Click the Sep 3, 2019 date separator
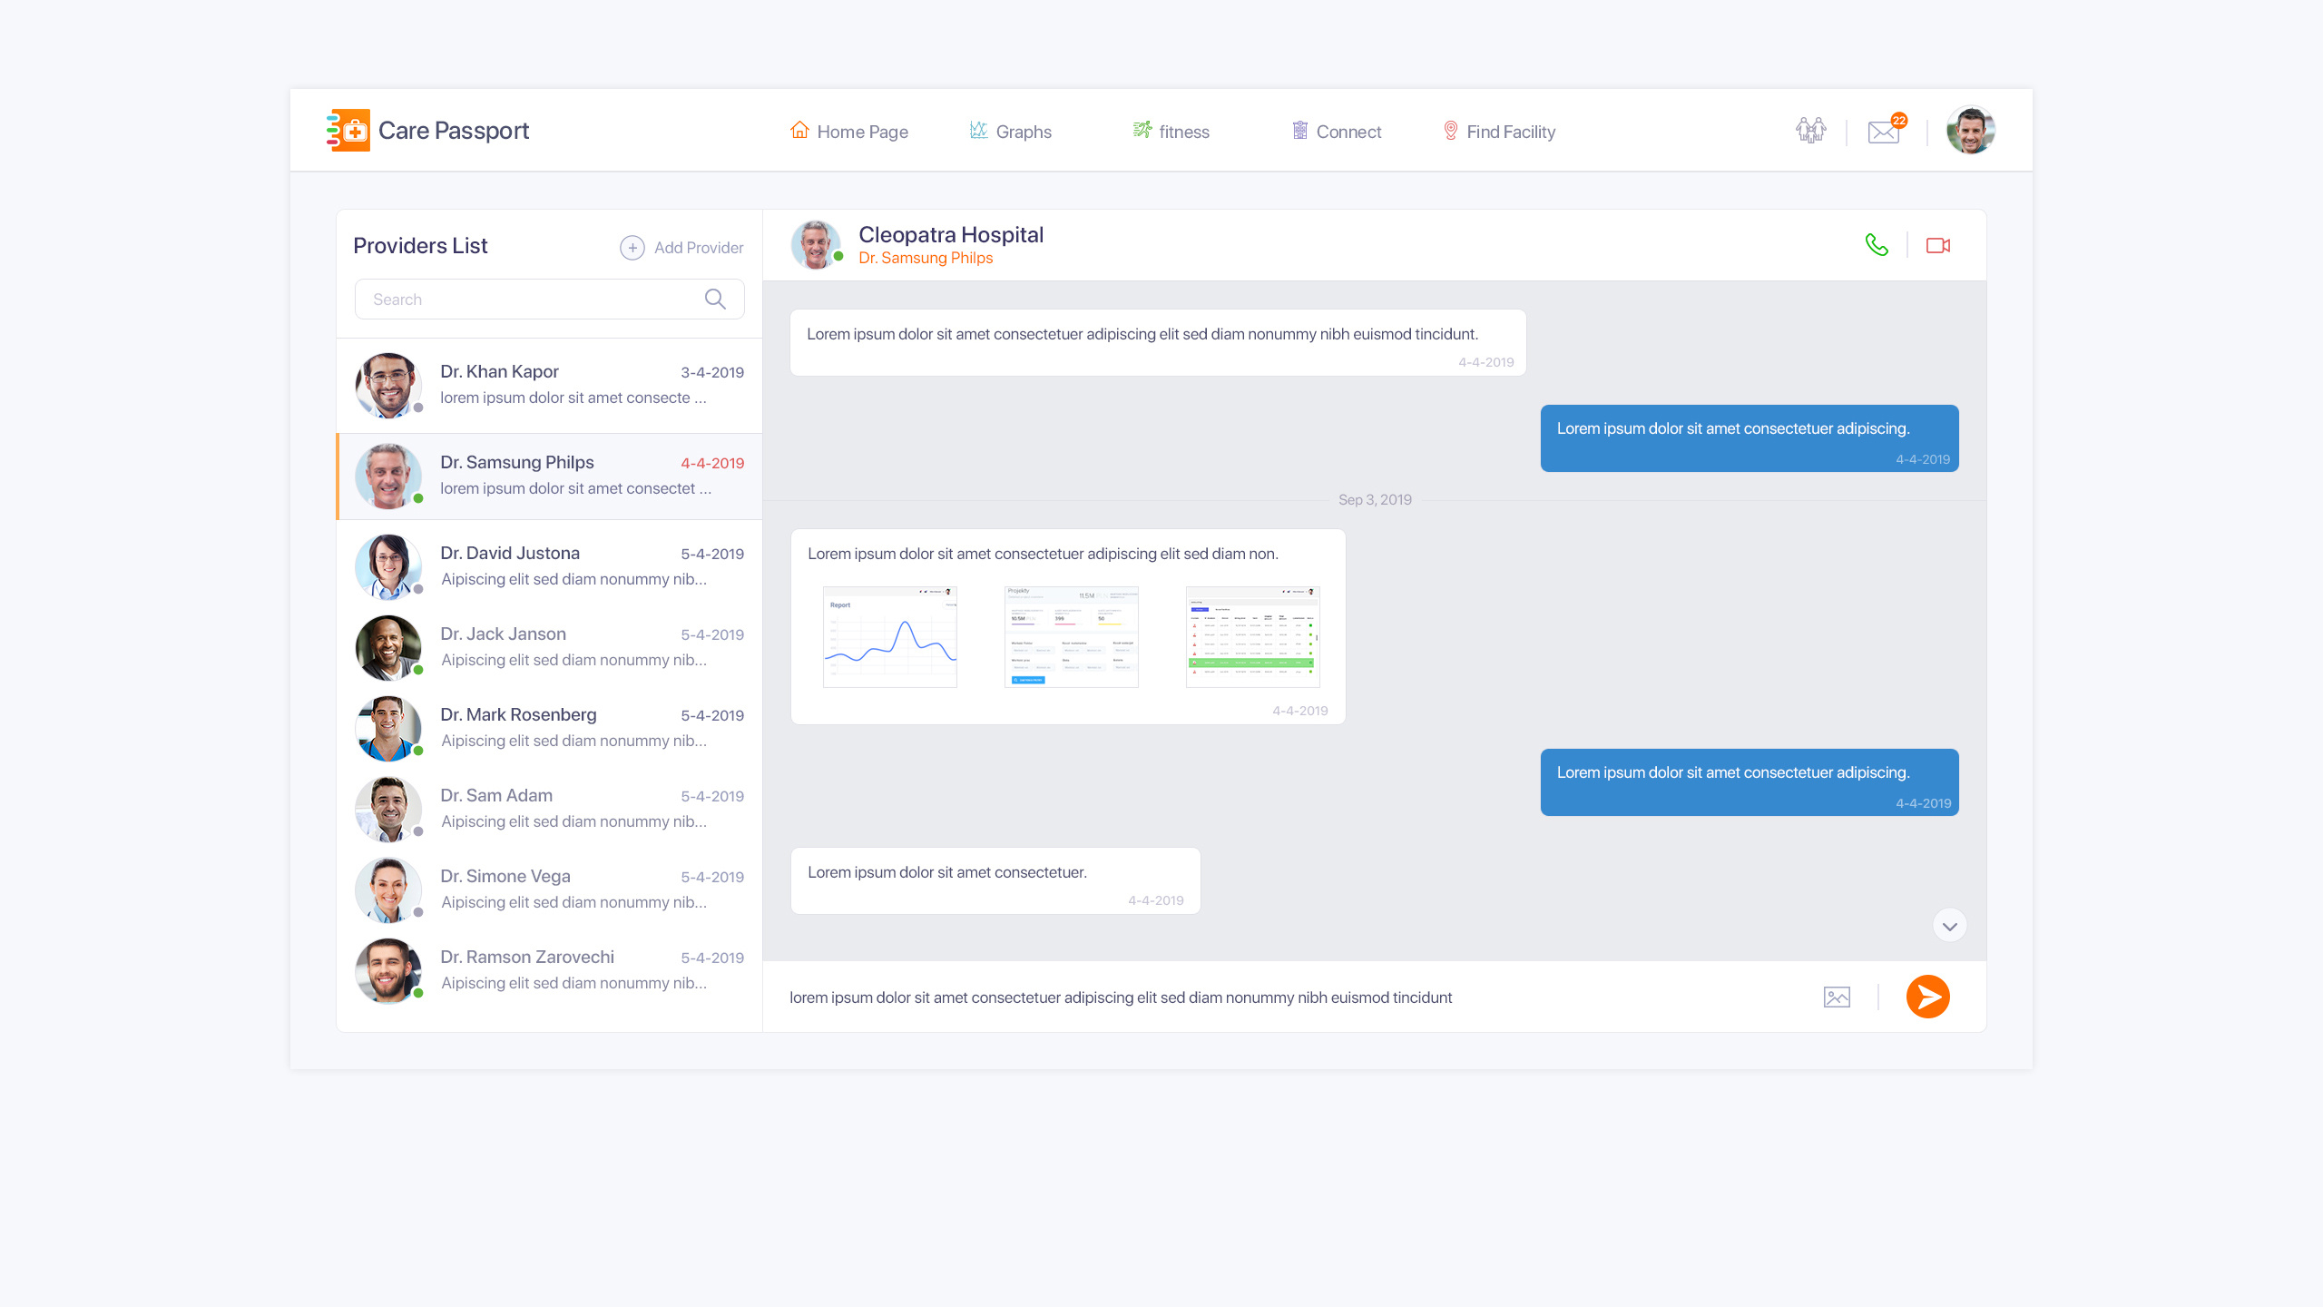 tap(1375, 500)
